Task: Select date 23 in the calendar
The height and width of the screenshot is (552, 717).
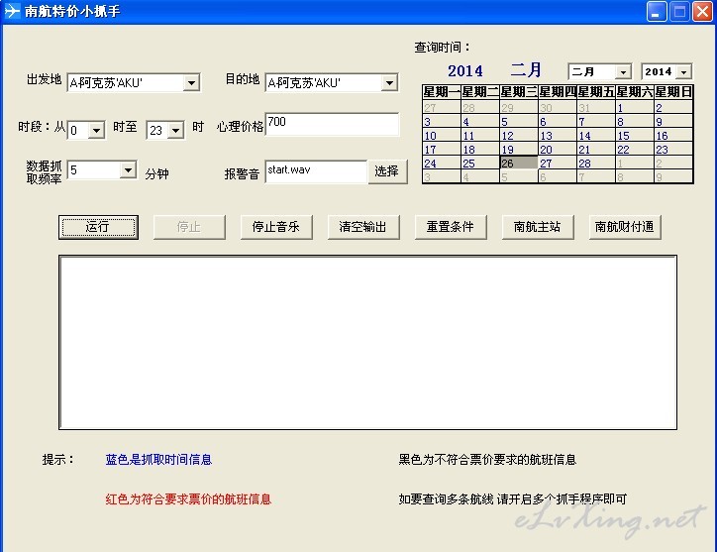Action: (x=673, y=150)
